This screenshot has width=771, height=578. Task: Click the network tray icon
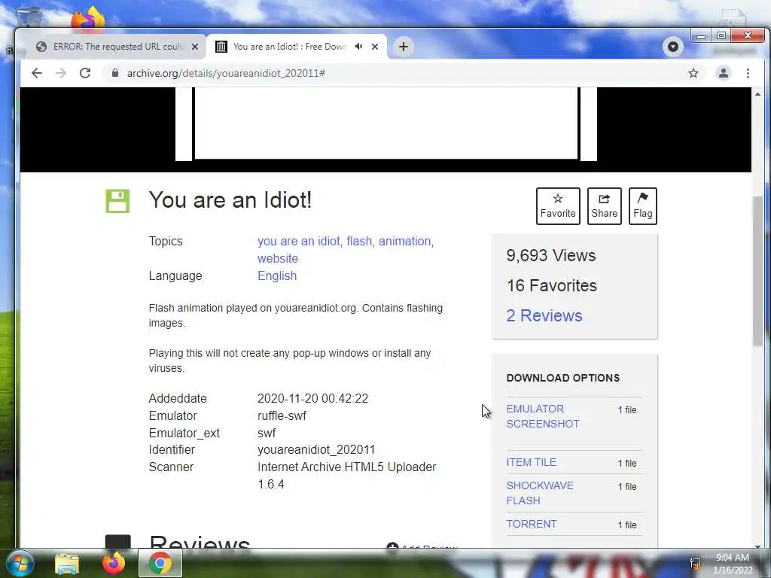[695, 564]
